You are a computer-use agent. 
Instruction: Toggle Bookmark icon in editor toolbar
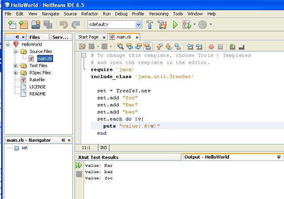(178, 47)
